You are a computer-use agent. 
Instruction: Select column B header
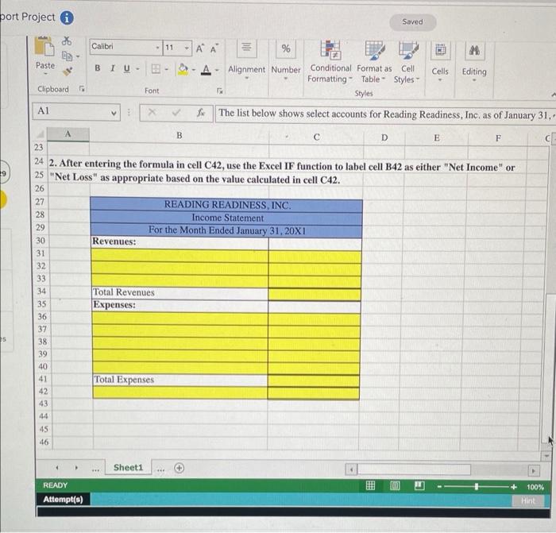click(179, 136)
